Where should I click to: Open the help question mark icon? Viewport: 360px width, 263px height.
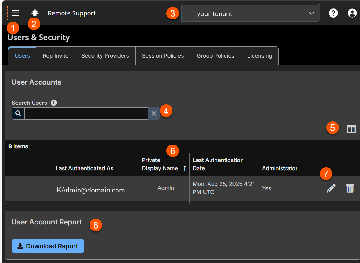333,13
